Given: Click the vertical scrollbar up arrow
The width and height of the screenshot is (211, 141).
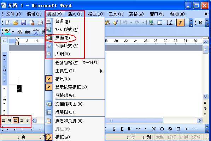Looking at the screenshot, I should 205,42.
